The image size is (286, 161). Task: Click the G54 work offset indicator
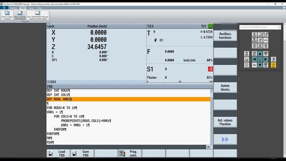(52, 82)
